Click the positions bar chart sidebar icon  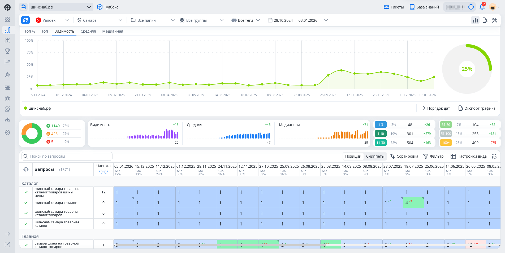tap(7, 30)
